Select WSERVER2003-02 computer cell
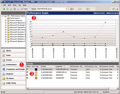The image size is (120, 94). [62, 69]
